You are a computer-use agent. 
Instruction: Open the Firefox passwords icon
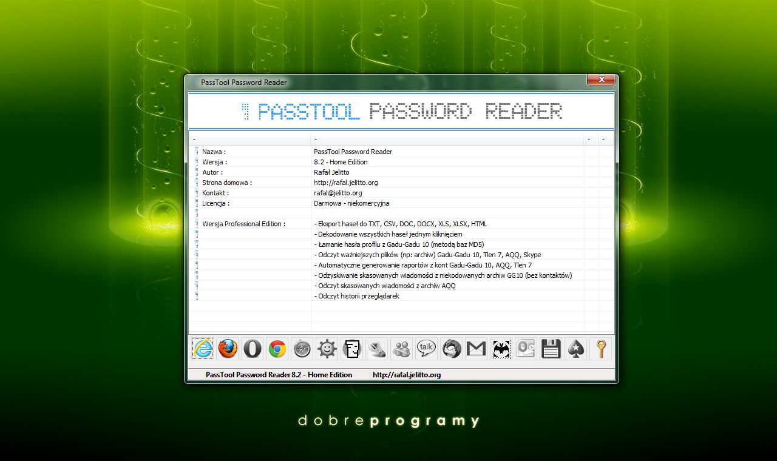228,349
